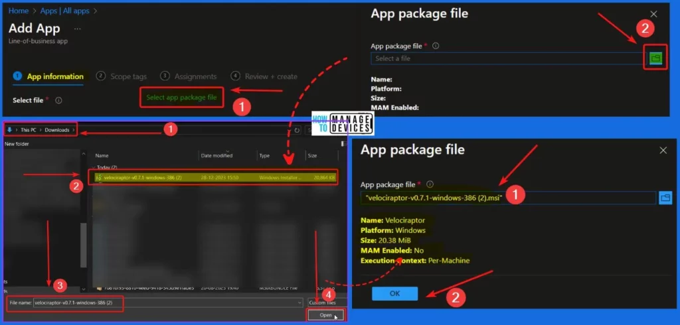
Task: Select the 'Platform: Windows' text
Action: (x=393, y=230)
